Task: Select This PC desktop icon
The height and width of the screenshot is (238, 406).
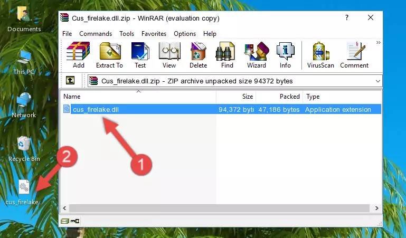Action: [24, 63]
